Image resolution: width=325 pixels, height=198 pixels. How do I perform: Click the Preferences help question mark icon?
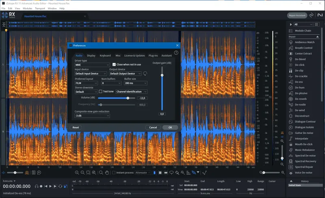(x=176, y=52)
